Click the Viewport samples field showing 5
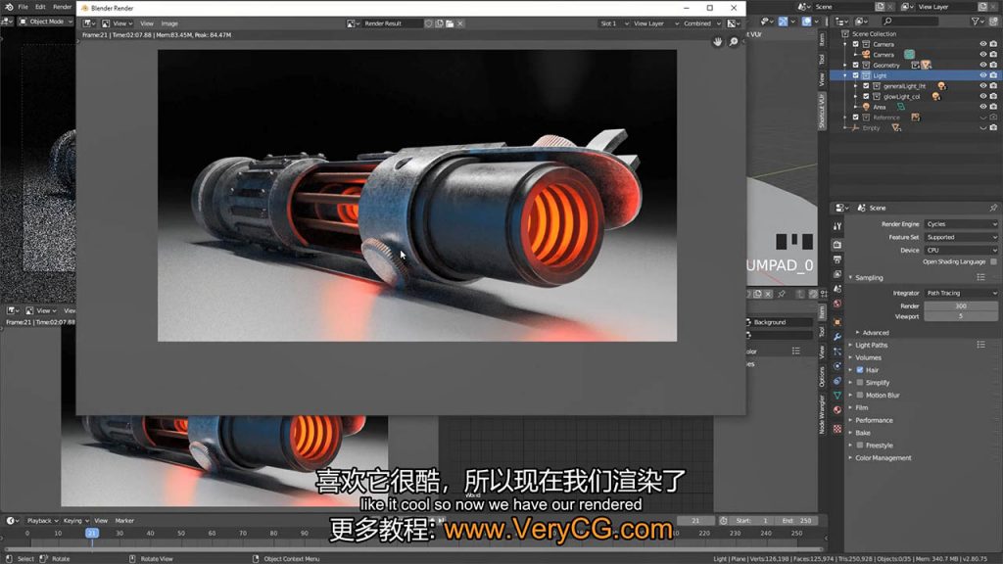 (x=961, y=316)
